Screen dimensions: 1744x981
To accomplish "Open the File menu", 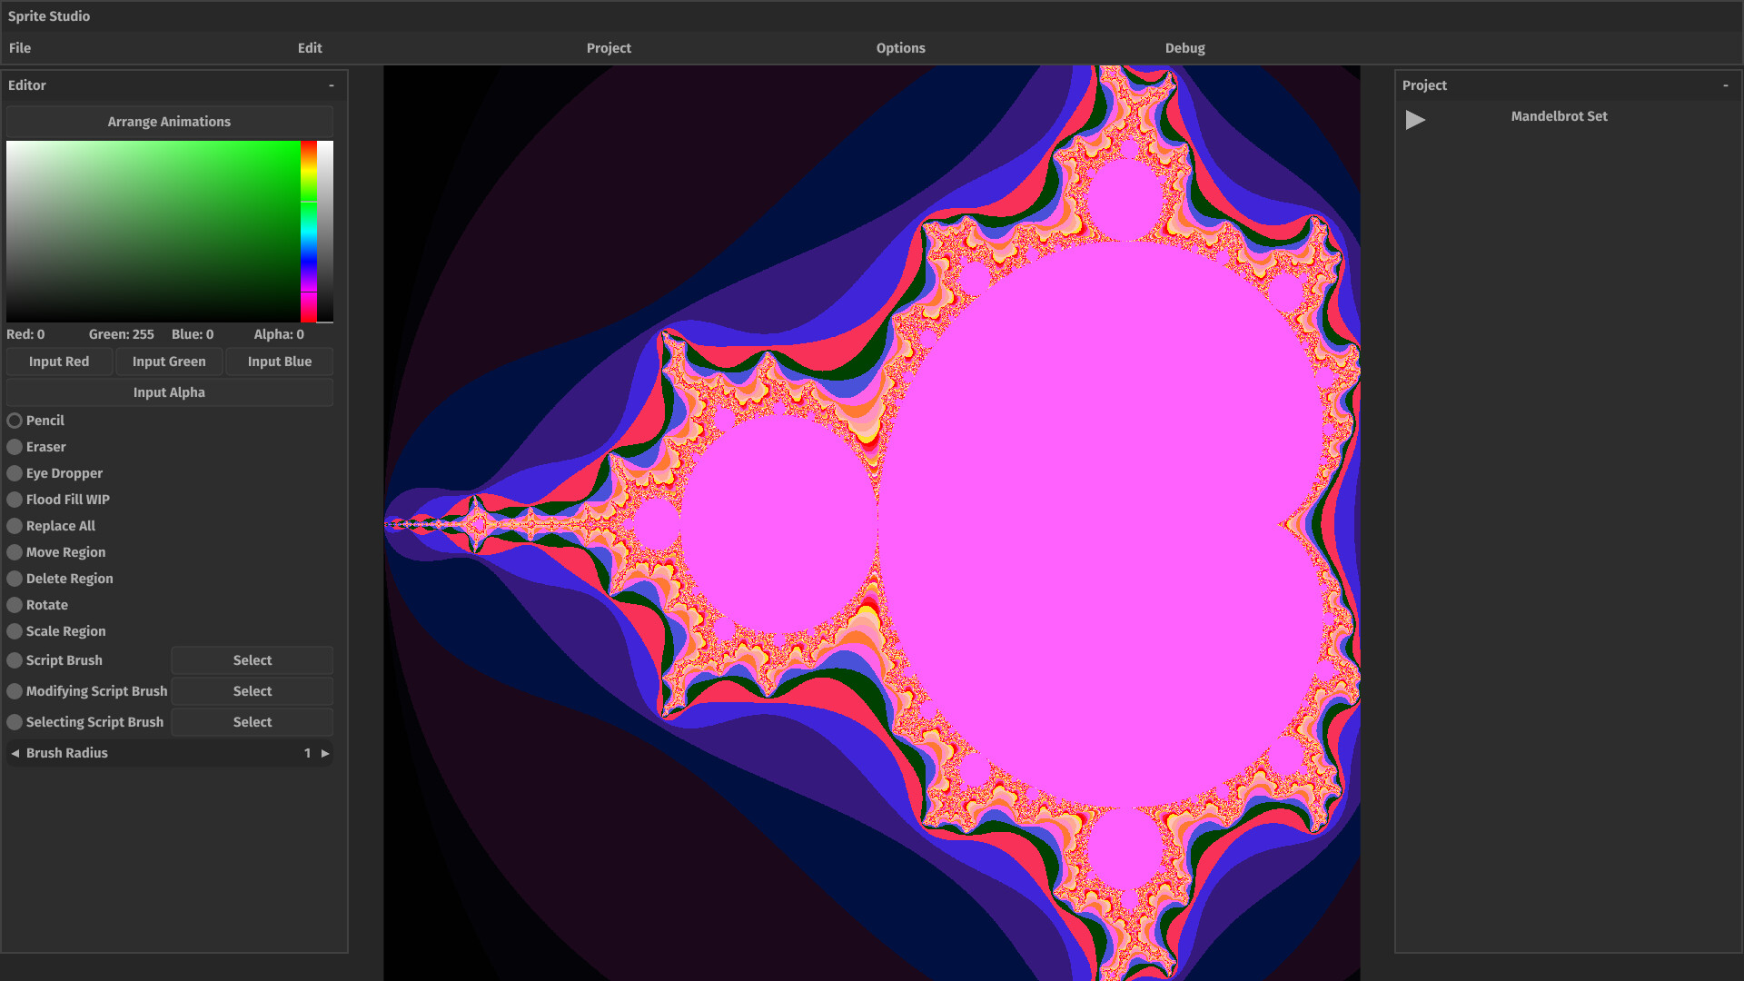I will pos(19,47).
